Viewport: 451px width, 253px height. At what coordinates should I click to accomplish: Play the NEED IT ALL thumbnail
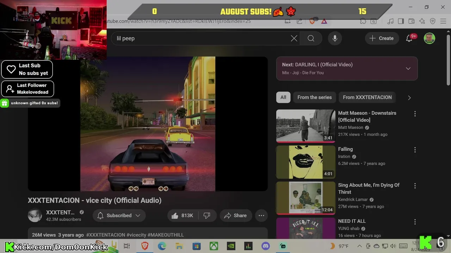pos(305,228)
